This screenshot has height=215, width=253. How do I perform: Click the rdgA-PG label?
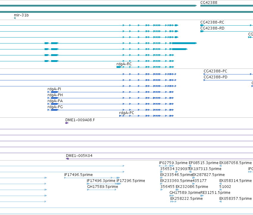point(55,107)
